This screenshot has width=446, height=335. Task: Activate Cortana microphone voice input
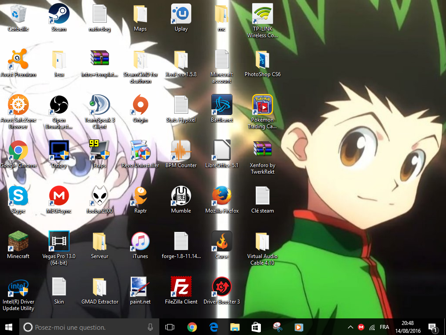pos(151,327)
